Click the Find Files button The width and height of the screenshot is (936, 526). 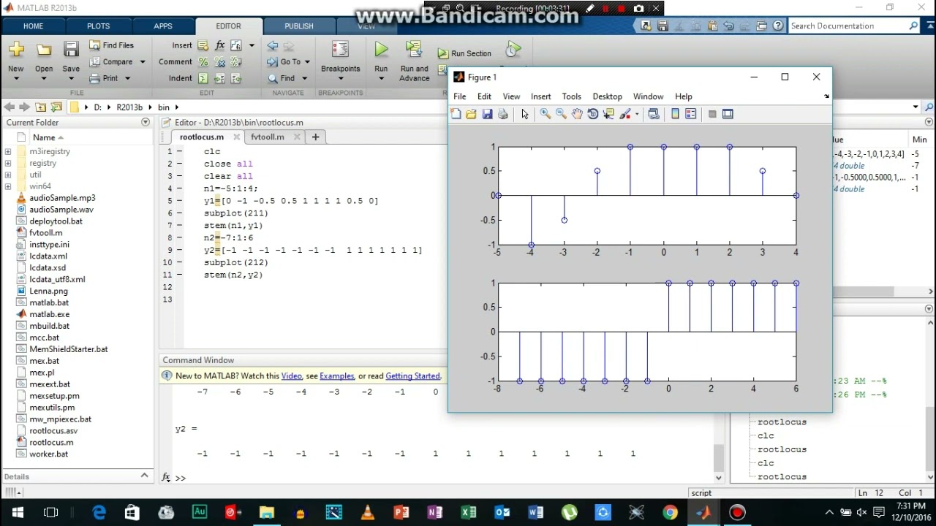click(x=111, y=45)
